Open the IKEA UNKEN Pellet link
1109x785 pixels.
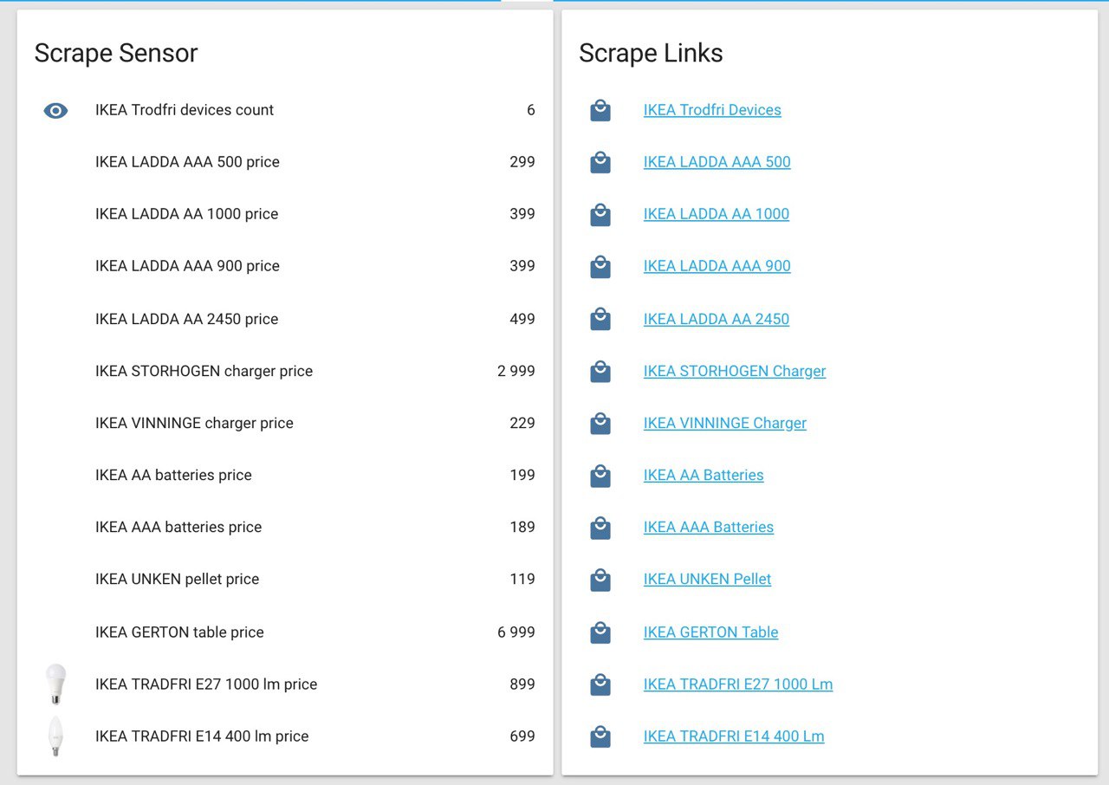707,579
